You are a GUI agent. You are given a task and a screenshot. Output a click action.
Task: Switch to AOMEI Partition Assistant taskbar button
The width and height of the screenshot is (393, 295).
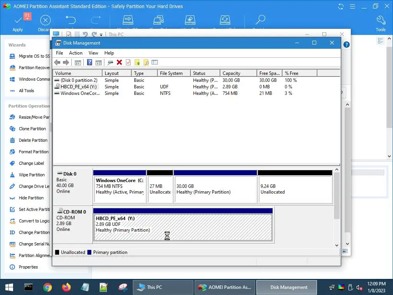pos(225,287)
